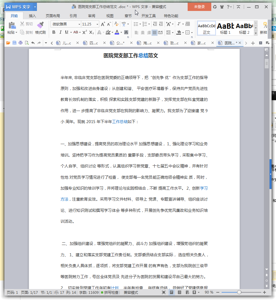Viewport: 276px width, 300px height.
Task: Open the font name dropdown 微软雅黑
Action: [79, 24]
